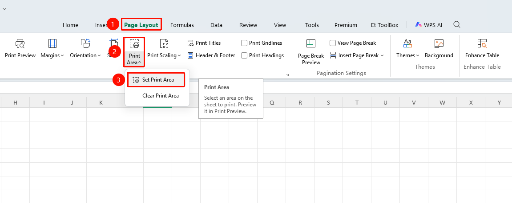Screen dimensions: 512x203
Task: Choose Clear Print Area menu entry
Action: (160, 96)
